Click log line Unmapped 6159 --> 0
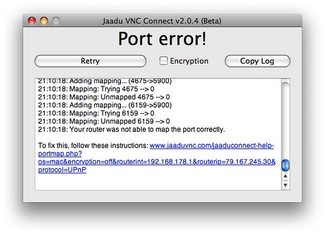The image size is (325, 234). [x=104, y=121]
